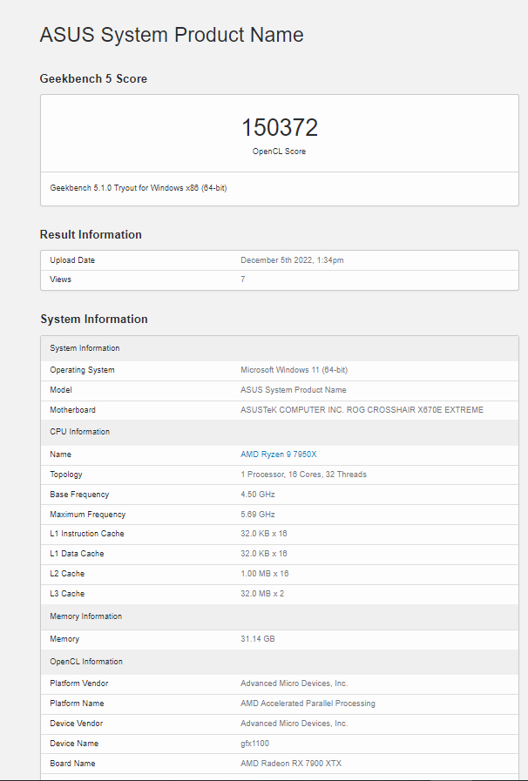Image resolution: width=528 pixels, height=781 pixels.
Task: Click the Result Information heading
Action: pyautogui.click(x=91, y=234)
